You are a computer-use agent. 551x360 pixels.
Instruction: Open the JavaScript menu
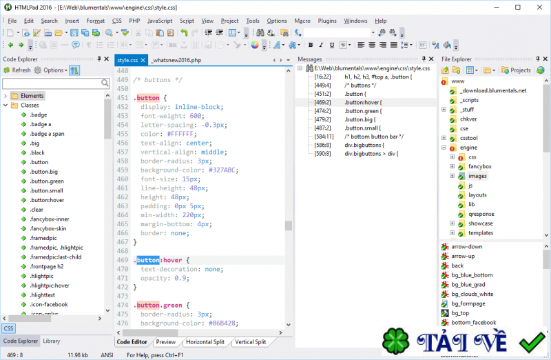click(x=160, y=21)
